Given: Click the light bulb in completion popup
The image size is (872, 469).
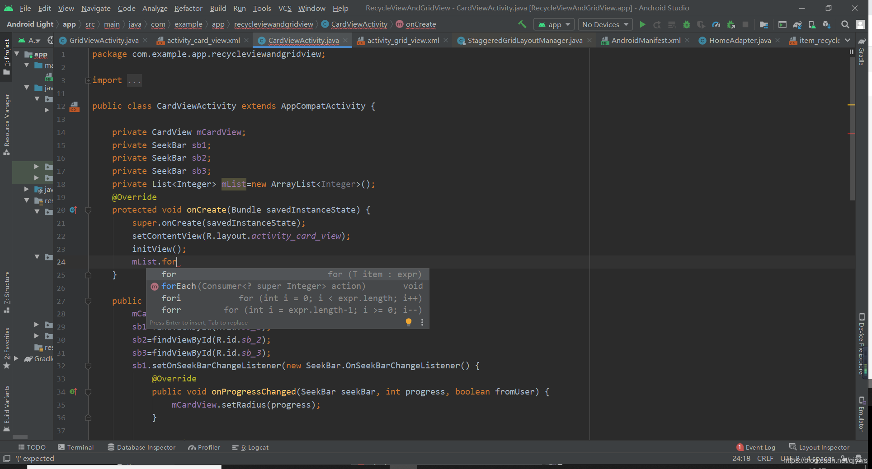Looking at the screenshot, I should coord(409,322).
